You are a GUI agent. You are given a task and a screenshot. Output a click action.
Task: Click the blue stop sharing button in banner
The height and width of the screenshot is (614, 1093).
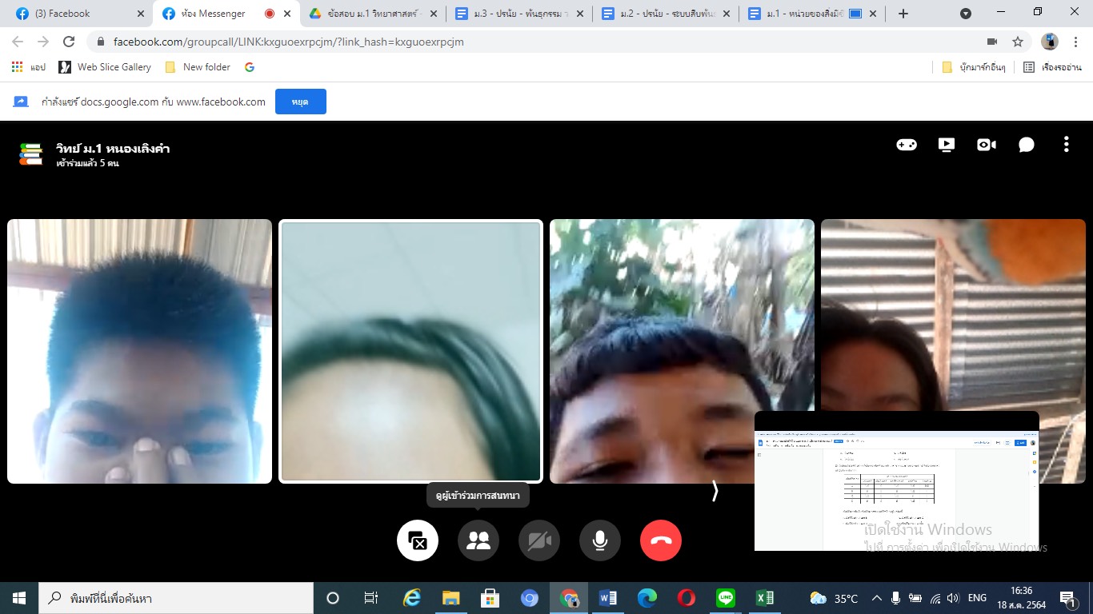300,102
